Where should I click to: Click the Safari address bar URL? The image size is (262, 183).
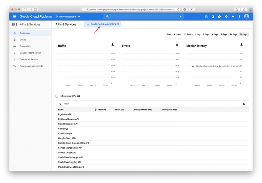point(131,9)
